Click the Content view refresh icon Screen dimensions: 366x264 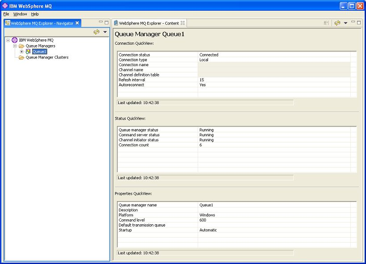point(337,23)
